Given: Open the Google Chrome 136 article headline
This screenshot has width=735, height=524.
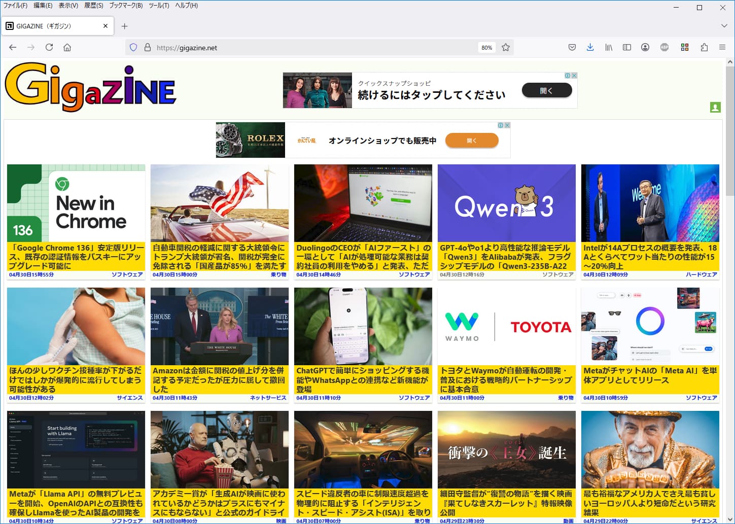Looking at the screenshot, I should click(76, 257).
